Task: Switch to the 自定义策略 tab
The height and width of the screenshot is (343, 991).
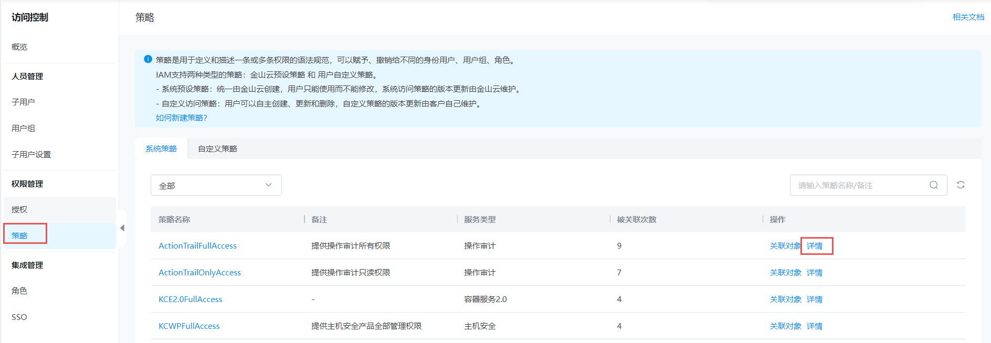Action: coord(217,149)
